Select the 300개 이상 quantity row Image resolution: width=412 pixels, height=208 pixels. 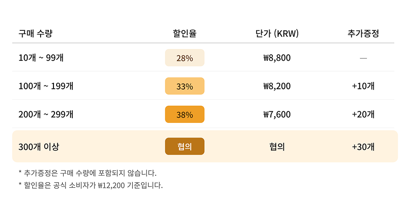click(x=39, y=147)
